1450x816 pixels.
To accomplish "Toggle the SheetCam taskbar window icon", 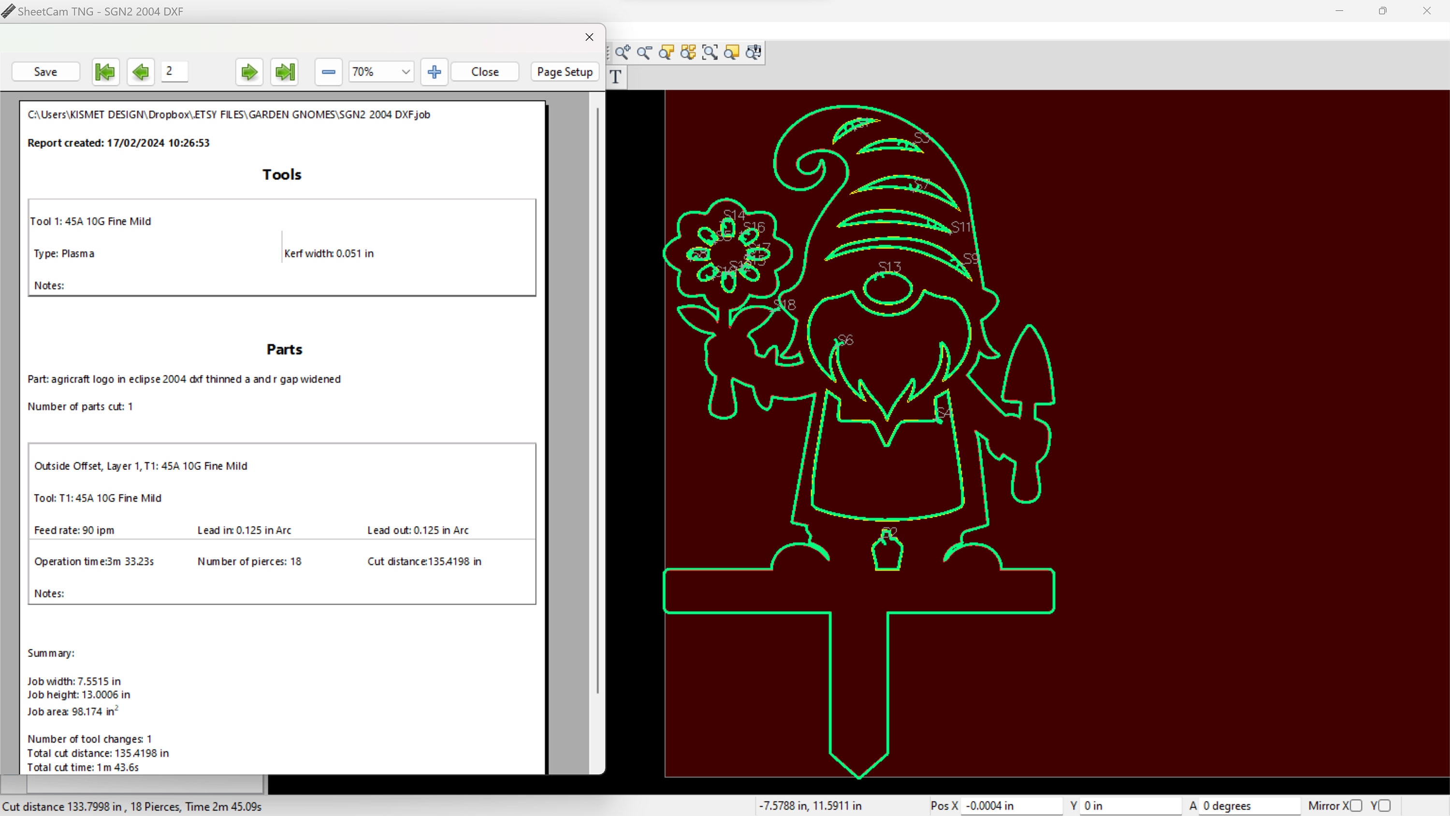I will point(8,11).
